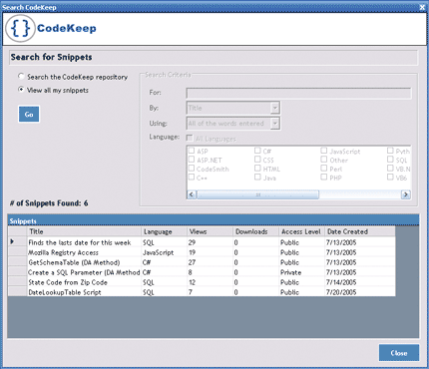Toggle the All Languages checkbox
Viewport: 429px width, 369px height.
pos(190,138)
